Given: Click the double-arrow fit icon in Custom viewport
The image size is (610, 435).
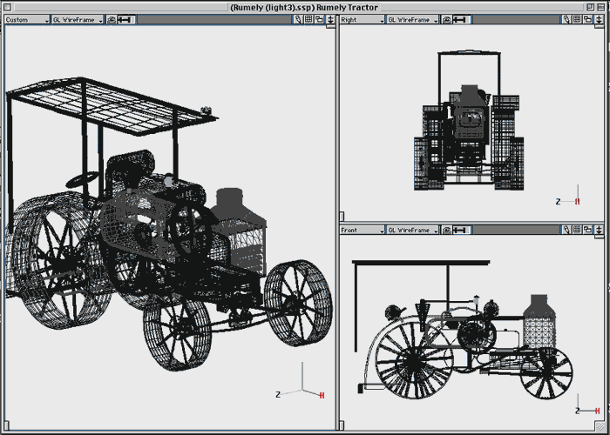Looking at the screenshot, I should [126, 19].
